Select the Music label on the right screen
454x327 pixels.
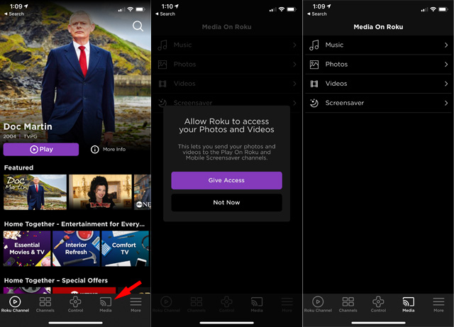[334, 45]
